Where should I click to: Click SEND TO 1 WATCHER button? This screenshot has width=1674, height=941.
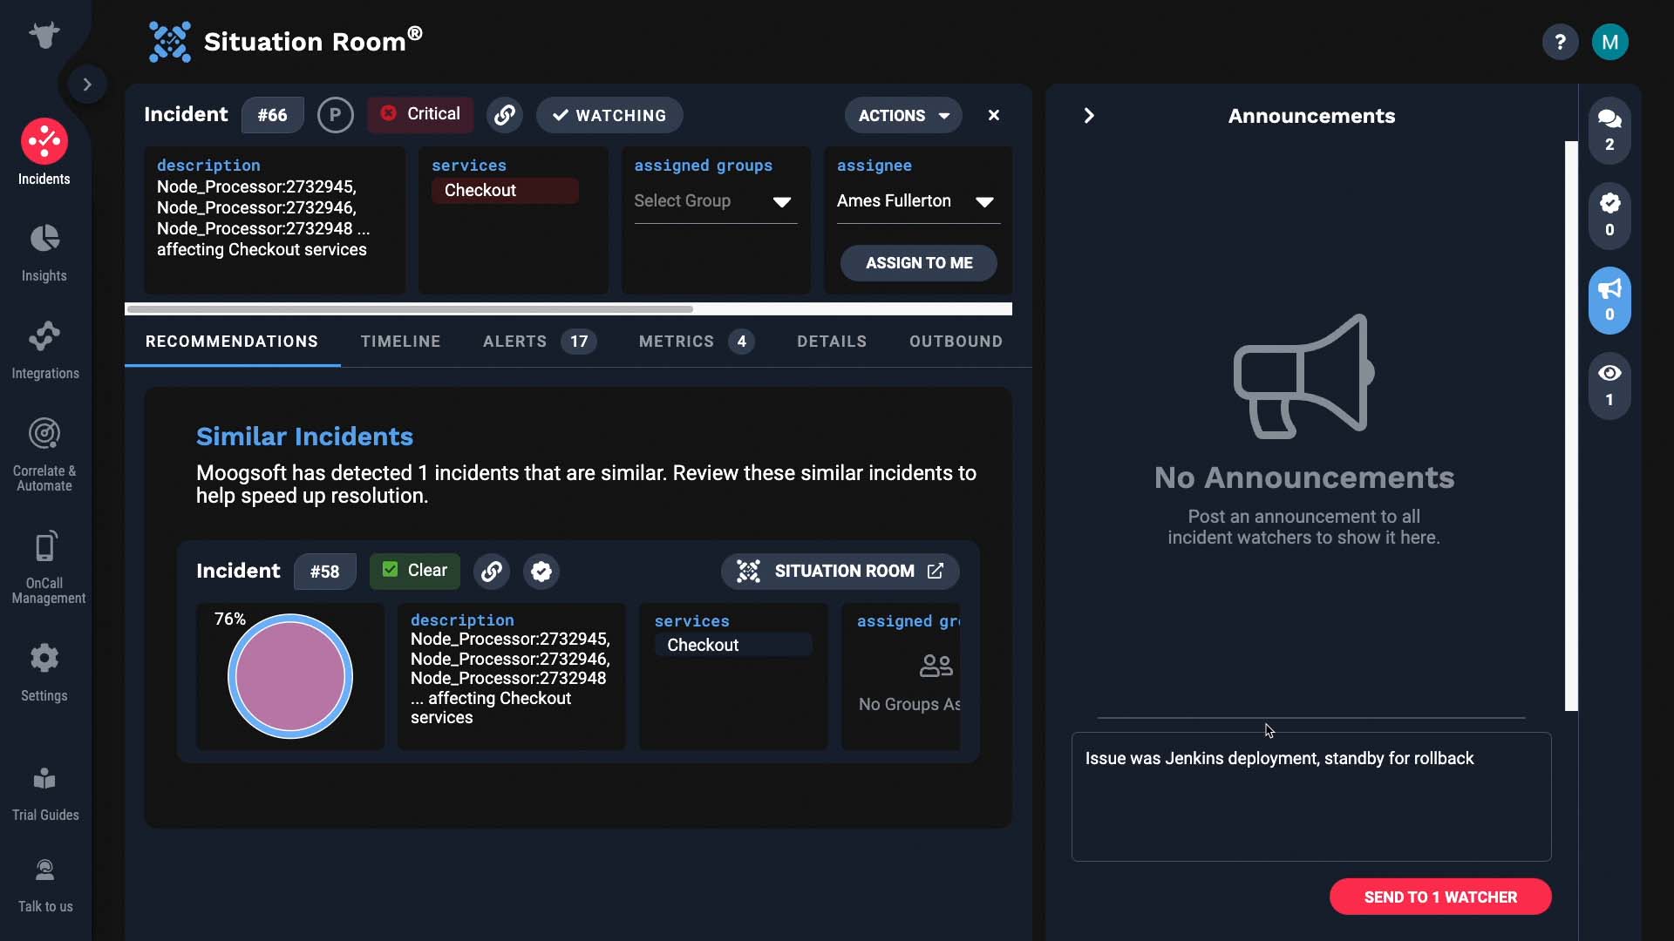point(1439,897)
